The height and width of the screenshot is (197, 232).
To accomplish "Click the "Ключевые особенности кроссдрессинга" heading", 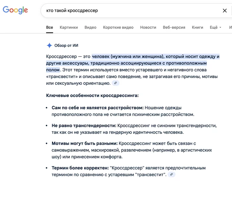I will coord(92,96).
